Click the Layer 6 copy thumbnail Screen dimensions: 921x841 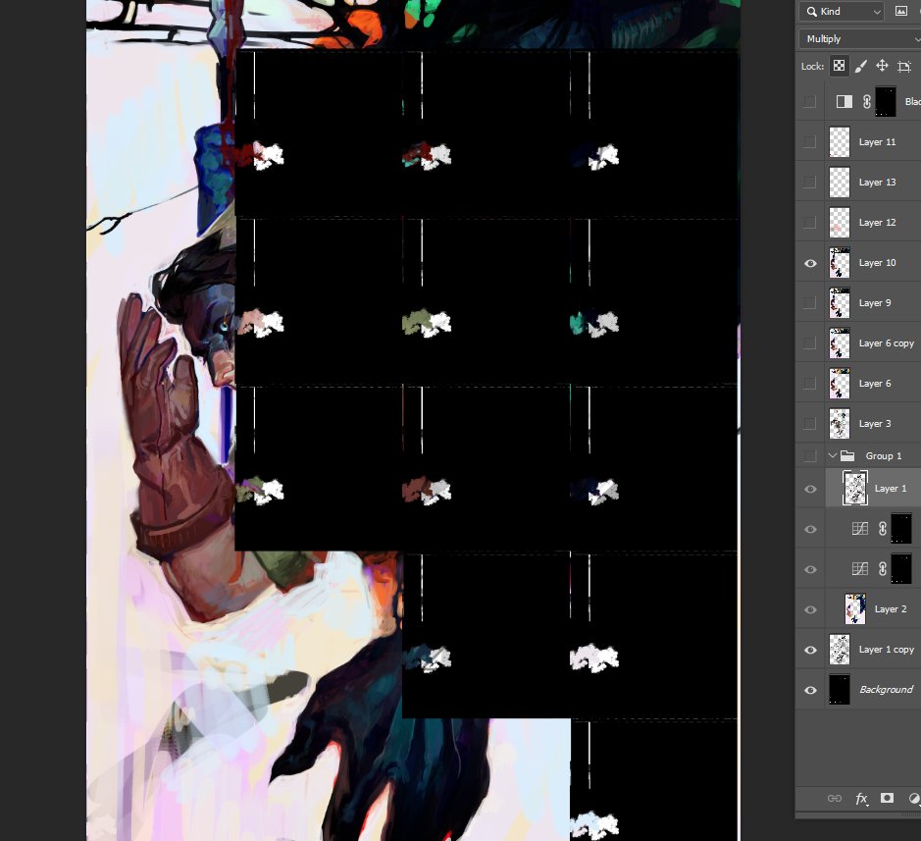(x=840, y=342)
